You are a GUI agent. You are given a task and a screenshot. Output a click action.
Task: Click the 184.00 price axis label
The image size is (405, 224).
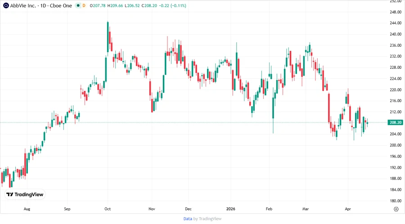(x=396, y=189)
